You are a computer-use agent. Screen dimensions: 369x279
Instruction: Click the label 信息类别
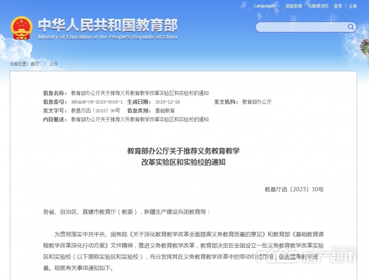point(139,111)
